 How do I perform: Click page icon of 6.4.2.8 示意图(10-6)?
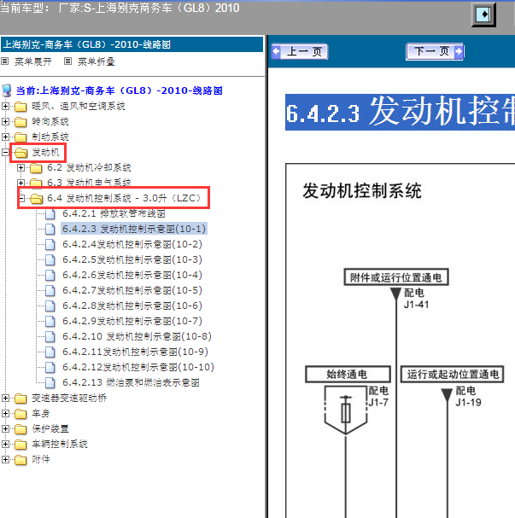click(50, 306)
